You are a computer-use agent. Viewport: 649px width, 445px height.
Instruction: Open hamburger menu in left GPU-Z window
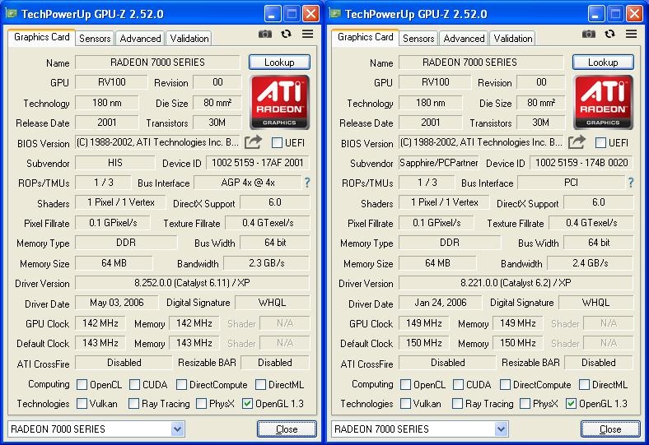[307, 34]
